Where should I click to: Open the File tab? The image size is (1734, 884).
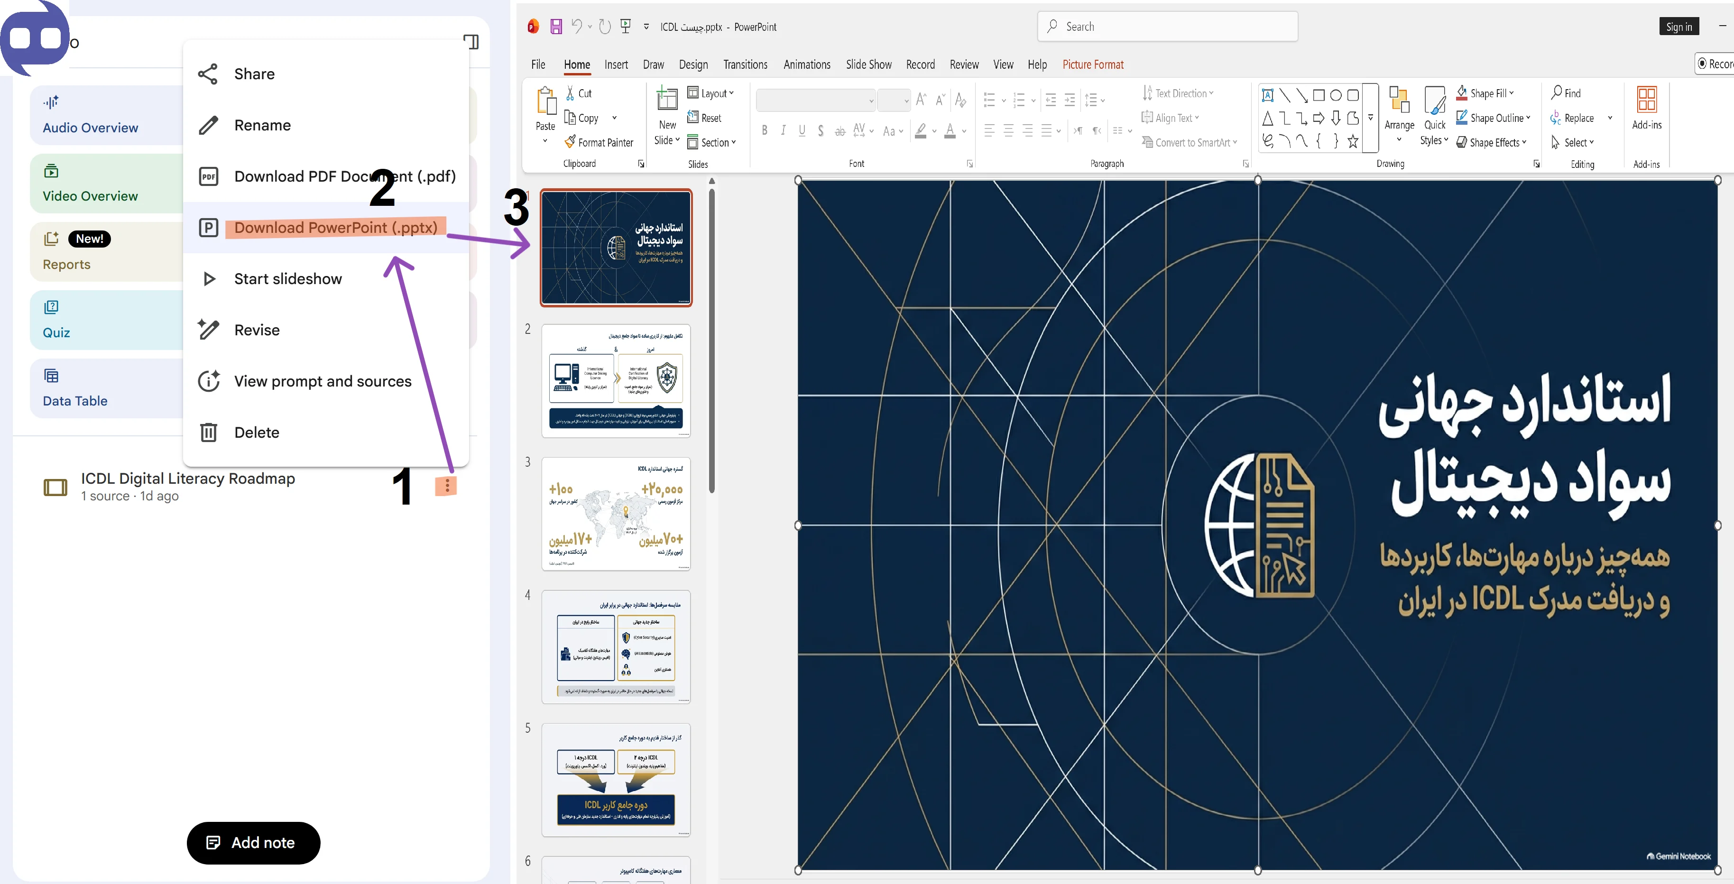click(538, 64)
